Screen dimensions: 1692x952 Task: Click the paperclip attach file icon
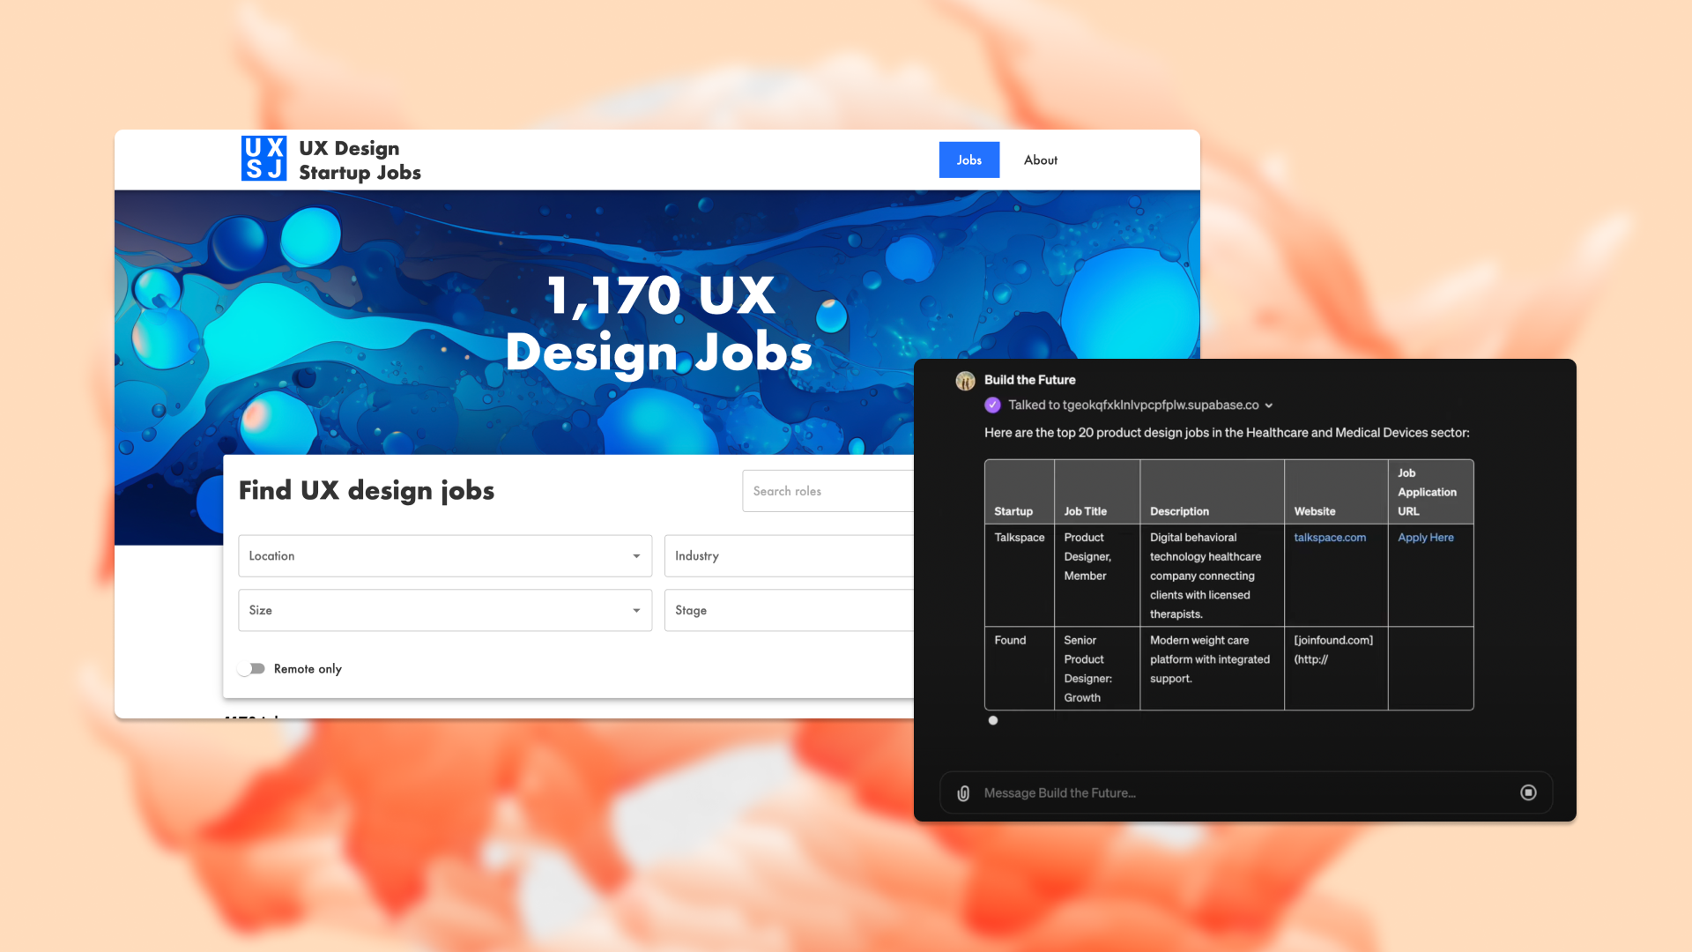point(963,793)
